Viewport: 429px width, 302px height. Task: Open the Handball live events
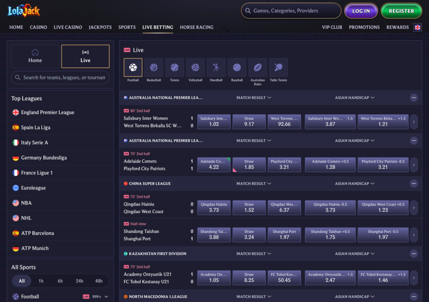pyautogui.click(x=216, y=68)
